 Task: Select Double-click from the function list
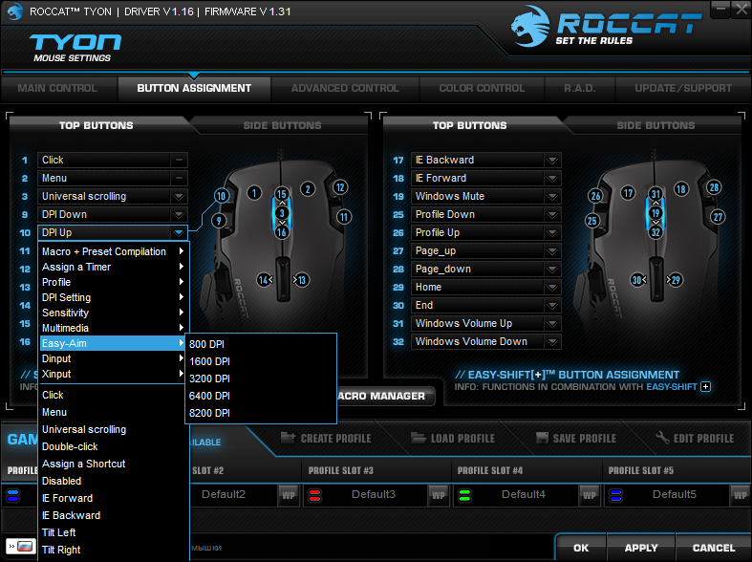114,446
